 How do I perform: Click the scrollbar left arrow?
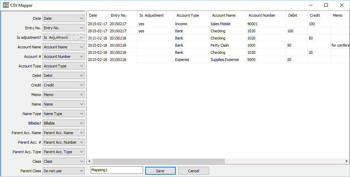click(x=89, y=161)
